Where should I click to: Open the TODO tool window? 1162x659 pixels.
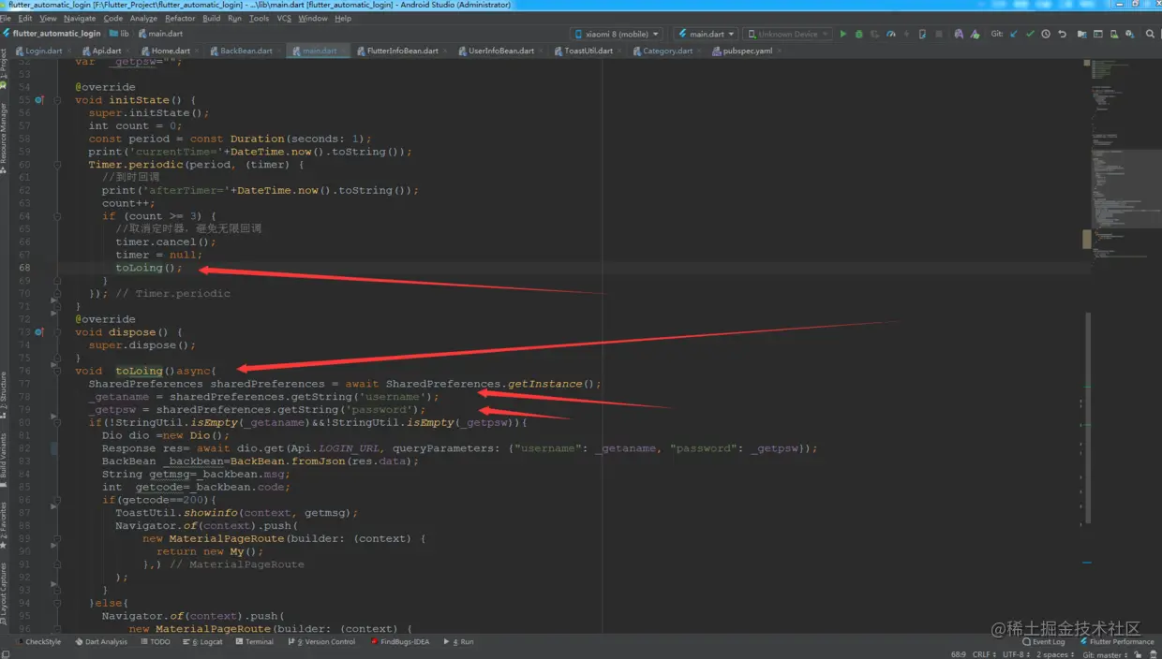click(156, 642)
